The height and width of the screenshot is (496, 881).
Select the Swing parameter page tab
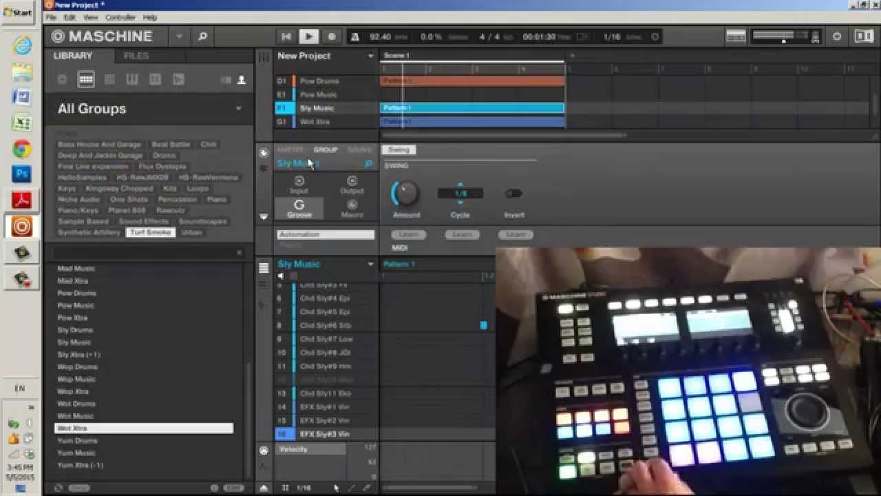(399, 149)
